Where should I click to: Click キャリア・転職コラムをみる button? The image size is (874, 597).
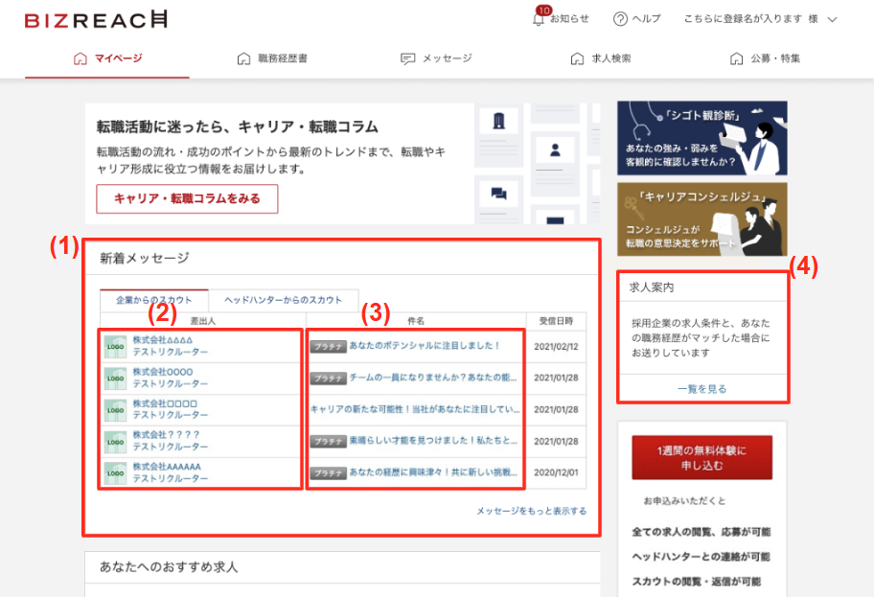pyautogui.click(x=187, y=198)
